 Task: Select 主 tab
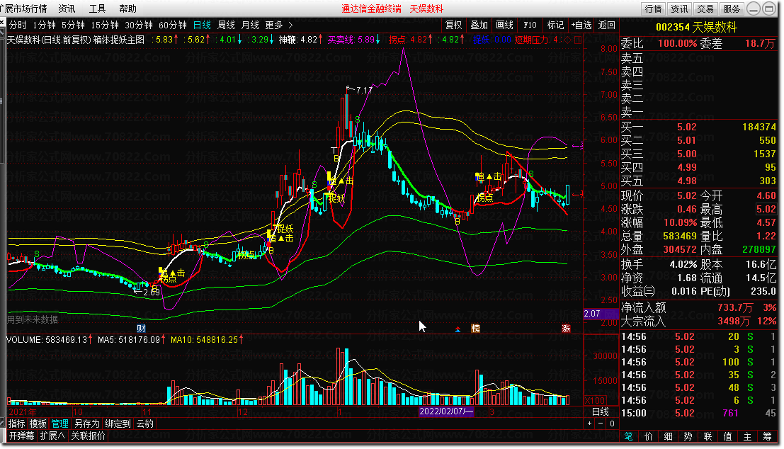pyautogui.click(x=747, y=436)
